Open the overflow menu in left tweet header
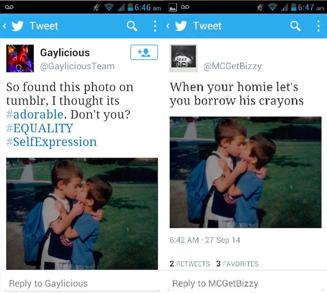The width and height of the screenshot is (327, 293). pos(155,26)
